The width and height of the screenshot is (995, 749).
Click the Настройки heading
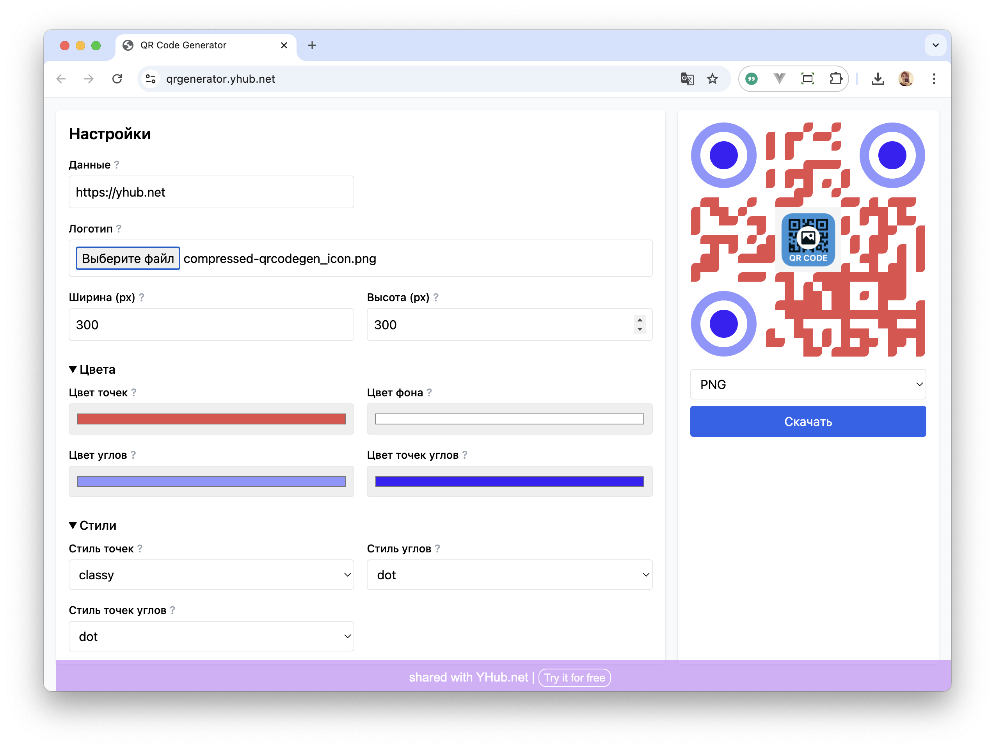pyautogui.click(x=110, y=134)
